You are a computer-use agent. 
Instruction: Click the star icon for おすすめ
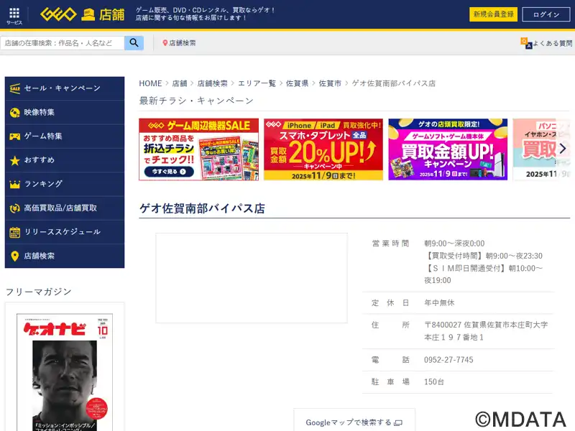pos(14,160)
